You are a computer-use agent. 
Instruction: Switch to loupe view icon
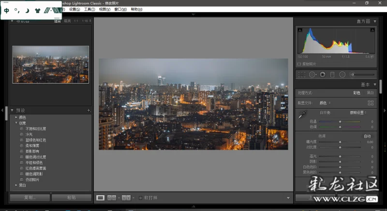pyautogui.click(x=100, y=197)
